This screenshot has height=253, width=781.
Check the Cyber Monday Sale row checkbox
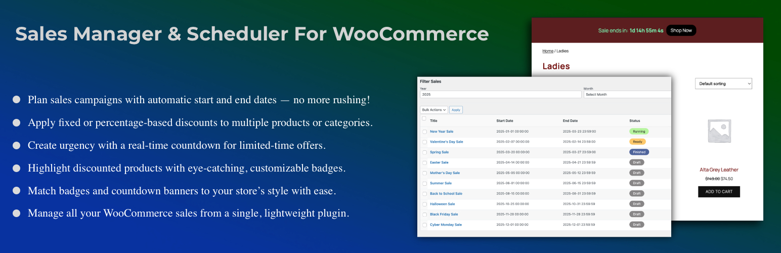click(425, 225)
